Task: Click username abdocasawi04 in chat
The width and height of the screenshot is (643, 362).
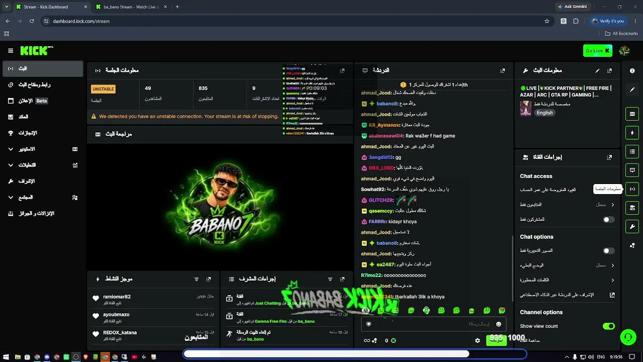Action: [386, 136]
